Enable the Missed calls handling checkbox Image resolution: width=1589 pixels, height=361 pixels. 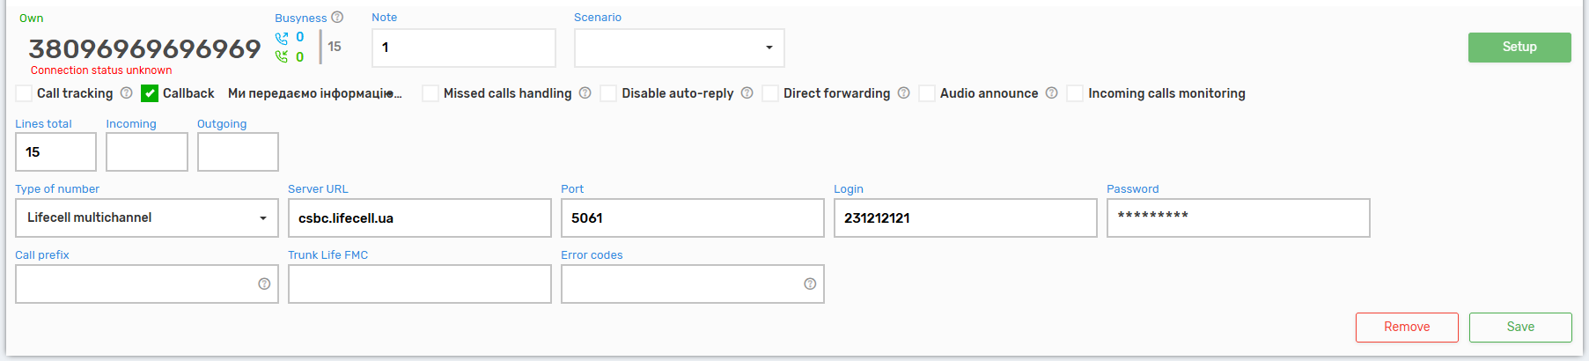pyautogui.click(x=430, y=93)
